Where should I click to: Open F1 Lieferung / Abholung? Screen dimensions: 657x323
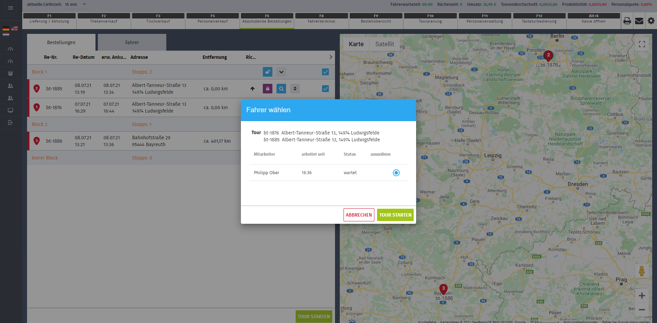(49, 21)
